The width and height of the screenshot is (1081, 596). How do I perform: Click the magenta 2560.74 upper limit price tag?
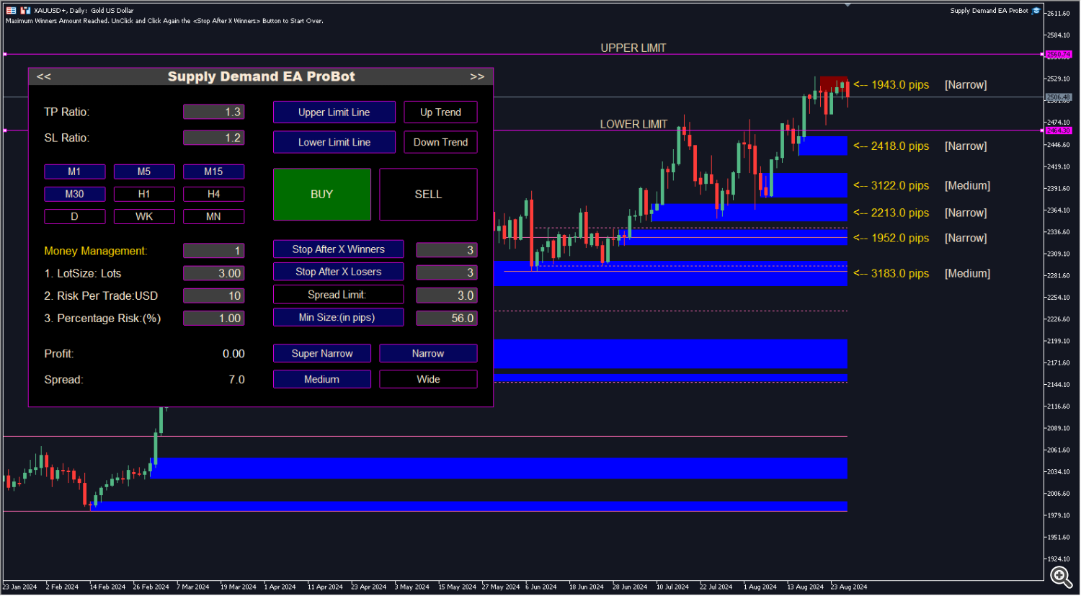[x=1058, y=54]
